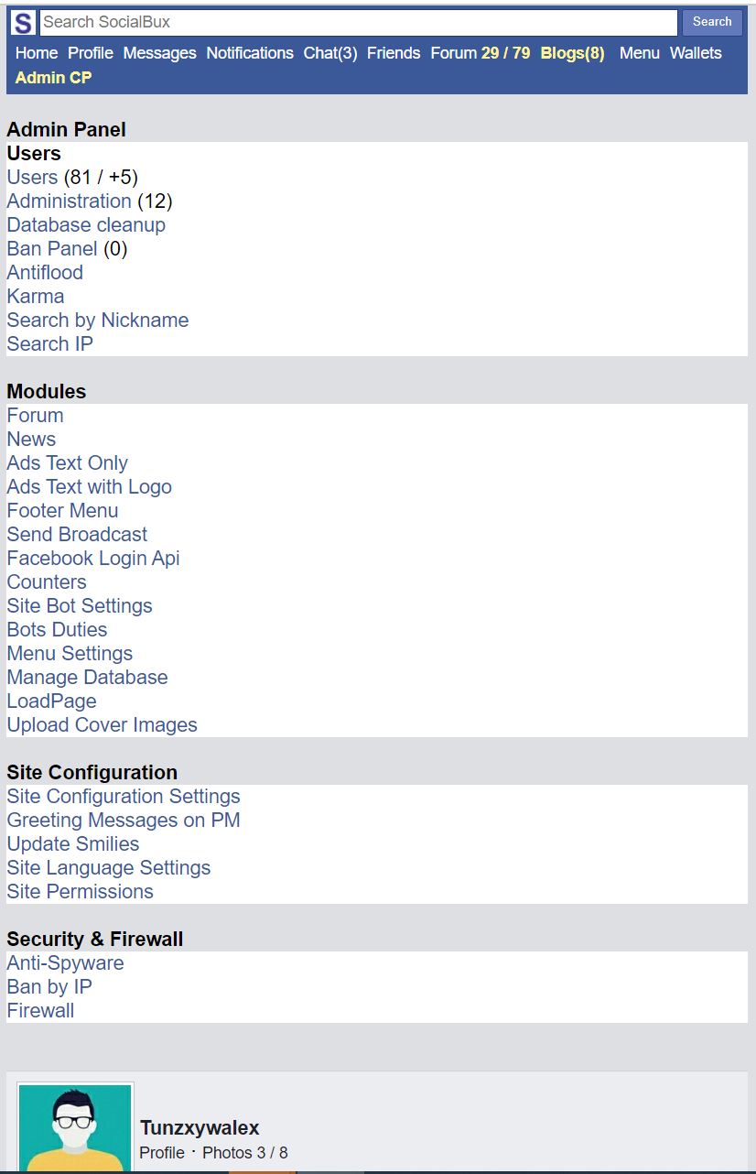Select the Wallets navigation item
756x1174 pixels.
[x=696, y=53]
